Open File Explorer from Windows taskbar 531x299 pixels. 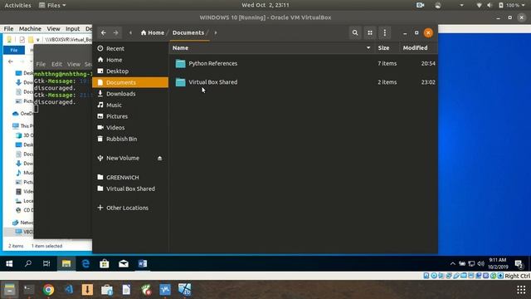click(x=66, y=264)
